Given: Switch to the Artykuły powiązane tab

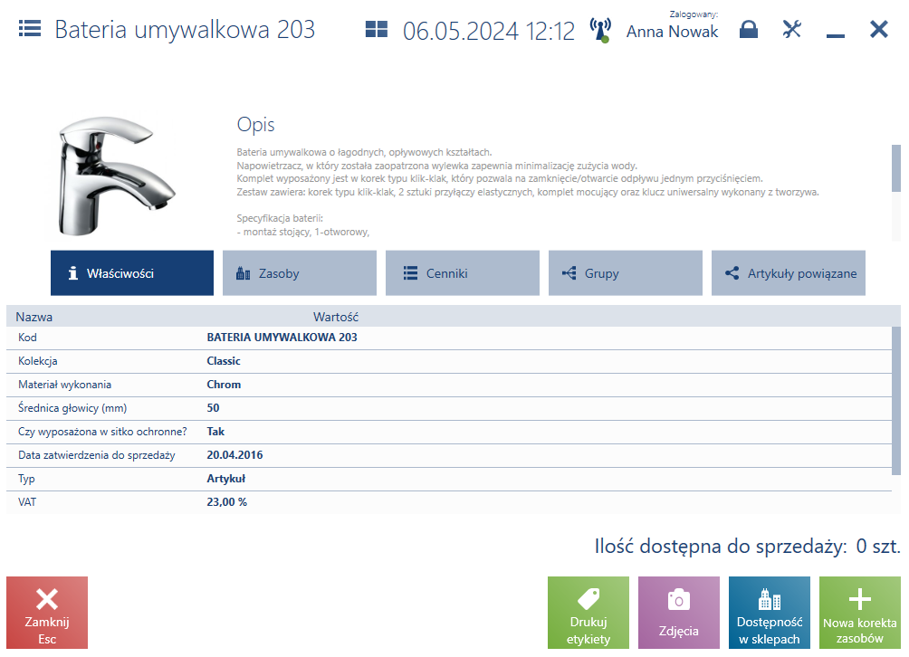Looking at the screenshot, I should 789,273.
